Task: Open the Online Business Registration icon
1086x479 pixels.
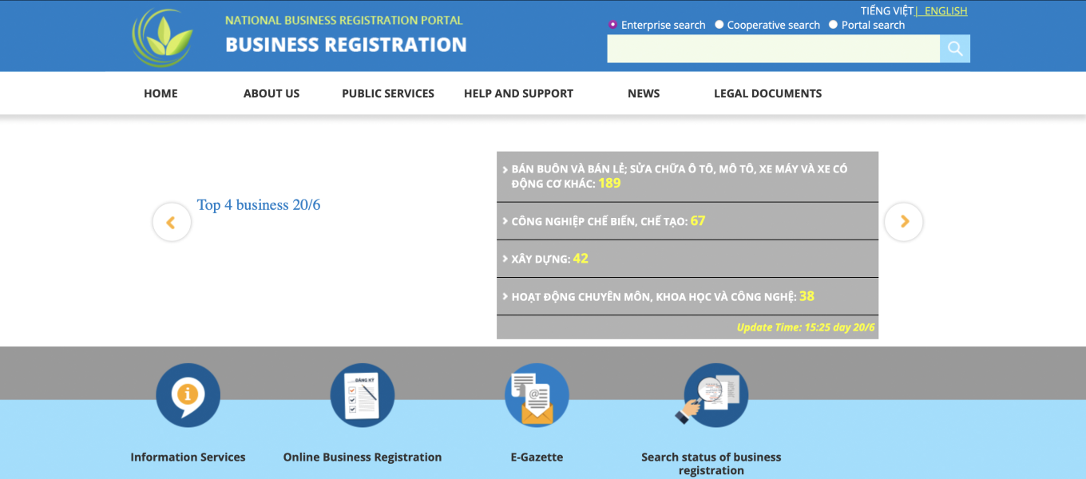Action: tap(363, 395)
